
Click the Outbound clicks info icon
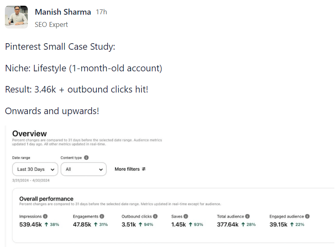(155, 216)
